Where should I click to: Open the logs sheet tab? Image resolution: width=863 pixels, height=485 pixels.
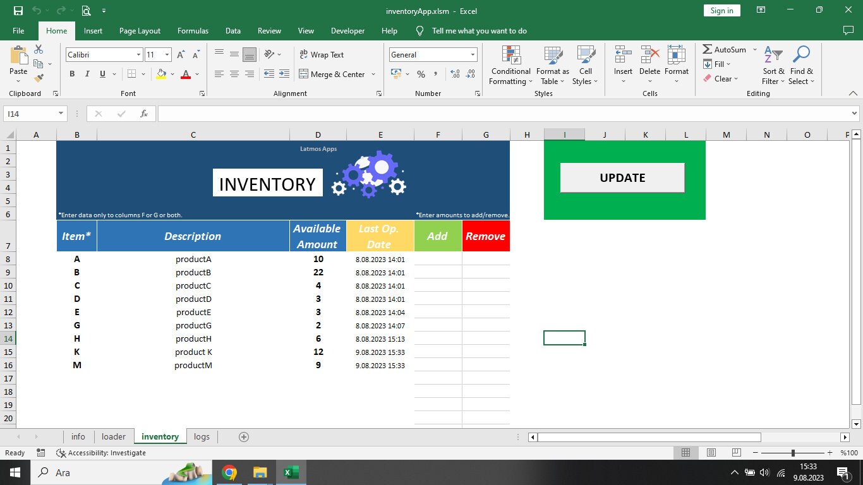pos(202,436)
